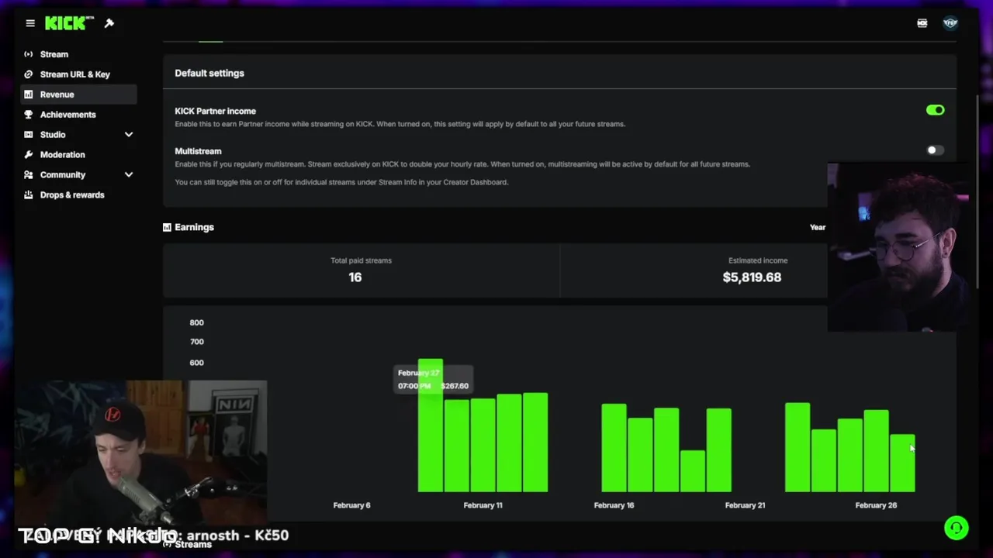The image size is (993, 558).
Task: Open Moderation in the sidebar
Action: click(x=63, y=155)
